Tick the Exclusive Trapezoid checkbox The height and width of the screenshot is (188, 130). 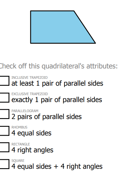pos(4,98)
